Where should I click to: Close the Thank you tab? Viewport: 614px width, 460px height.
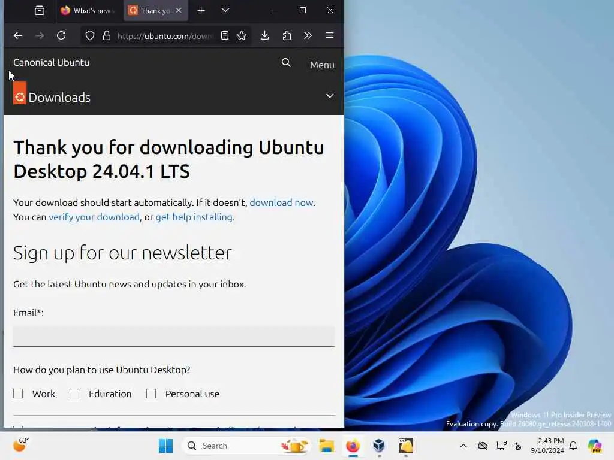tap(179, 11)
